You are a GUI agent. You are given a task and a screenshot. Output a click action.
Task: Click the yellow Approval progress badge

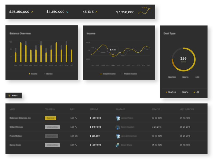50,118
